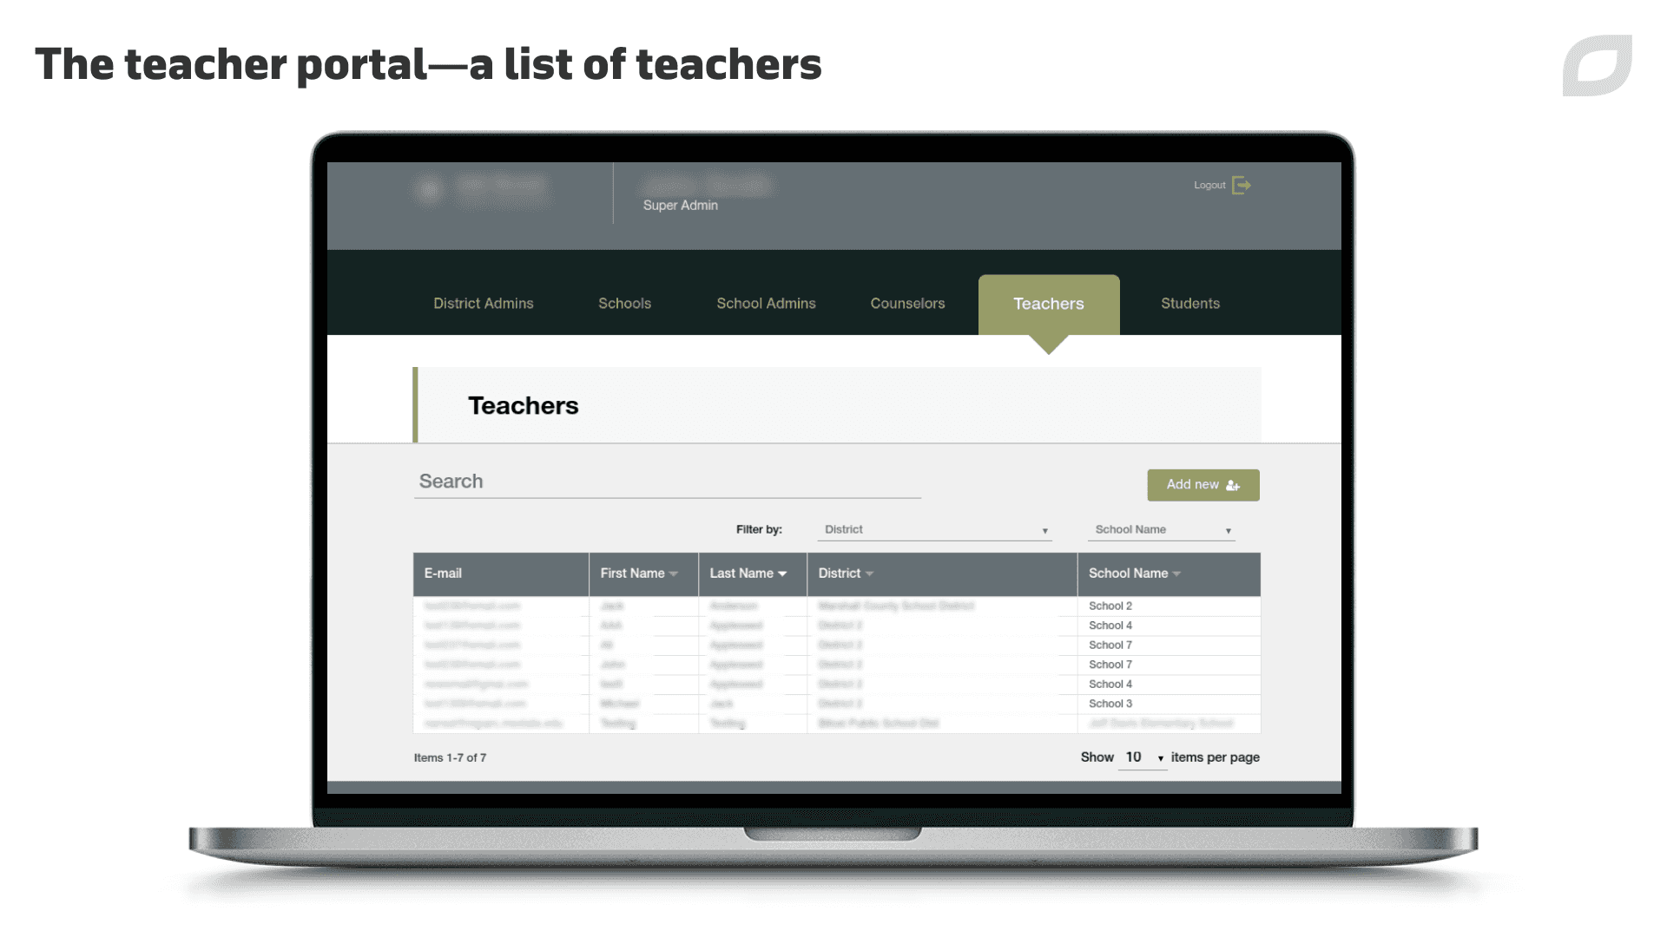The height and width of the screenshot is (937, 1667).
Task: Click the Filter by label area
Action: 755,528
